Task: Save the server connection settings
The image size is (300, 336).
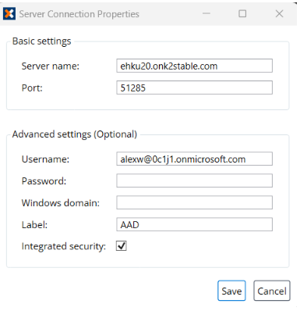Action: [231, 291]
